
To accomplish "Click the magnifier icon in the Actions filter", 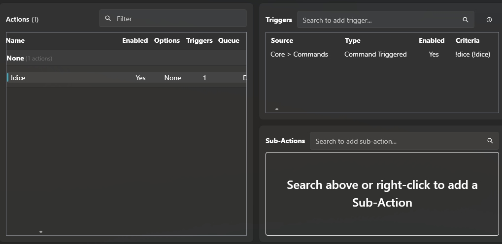I will 108,19.
